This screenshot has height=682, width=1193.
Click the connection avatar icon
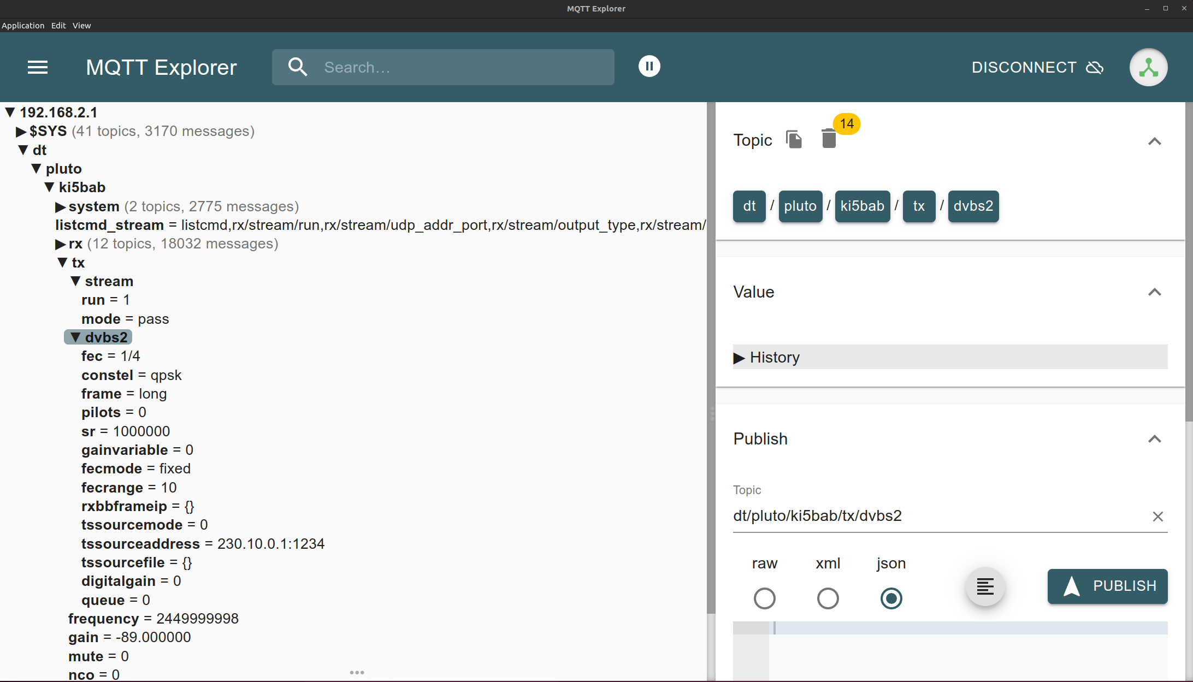[1148, 67]
